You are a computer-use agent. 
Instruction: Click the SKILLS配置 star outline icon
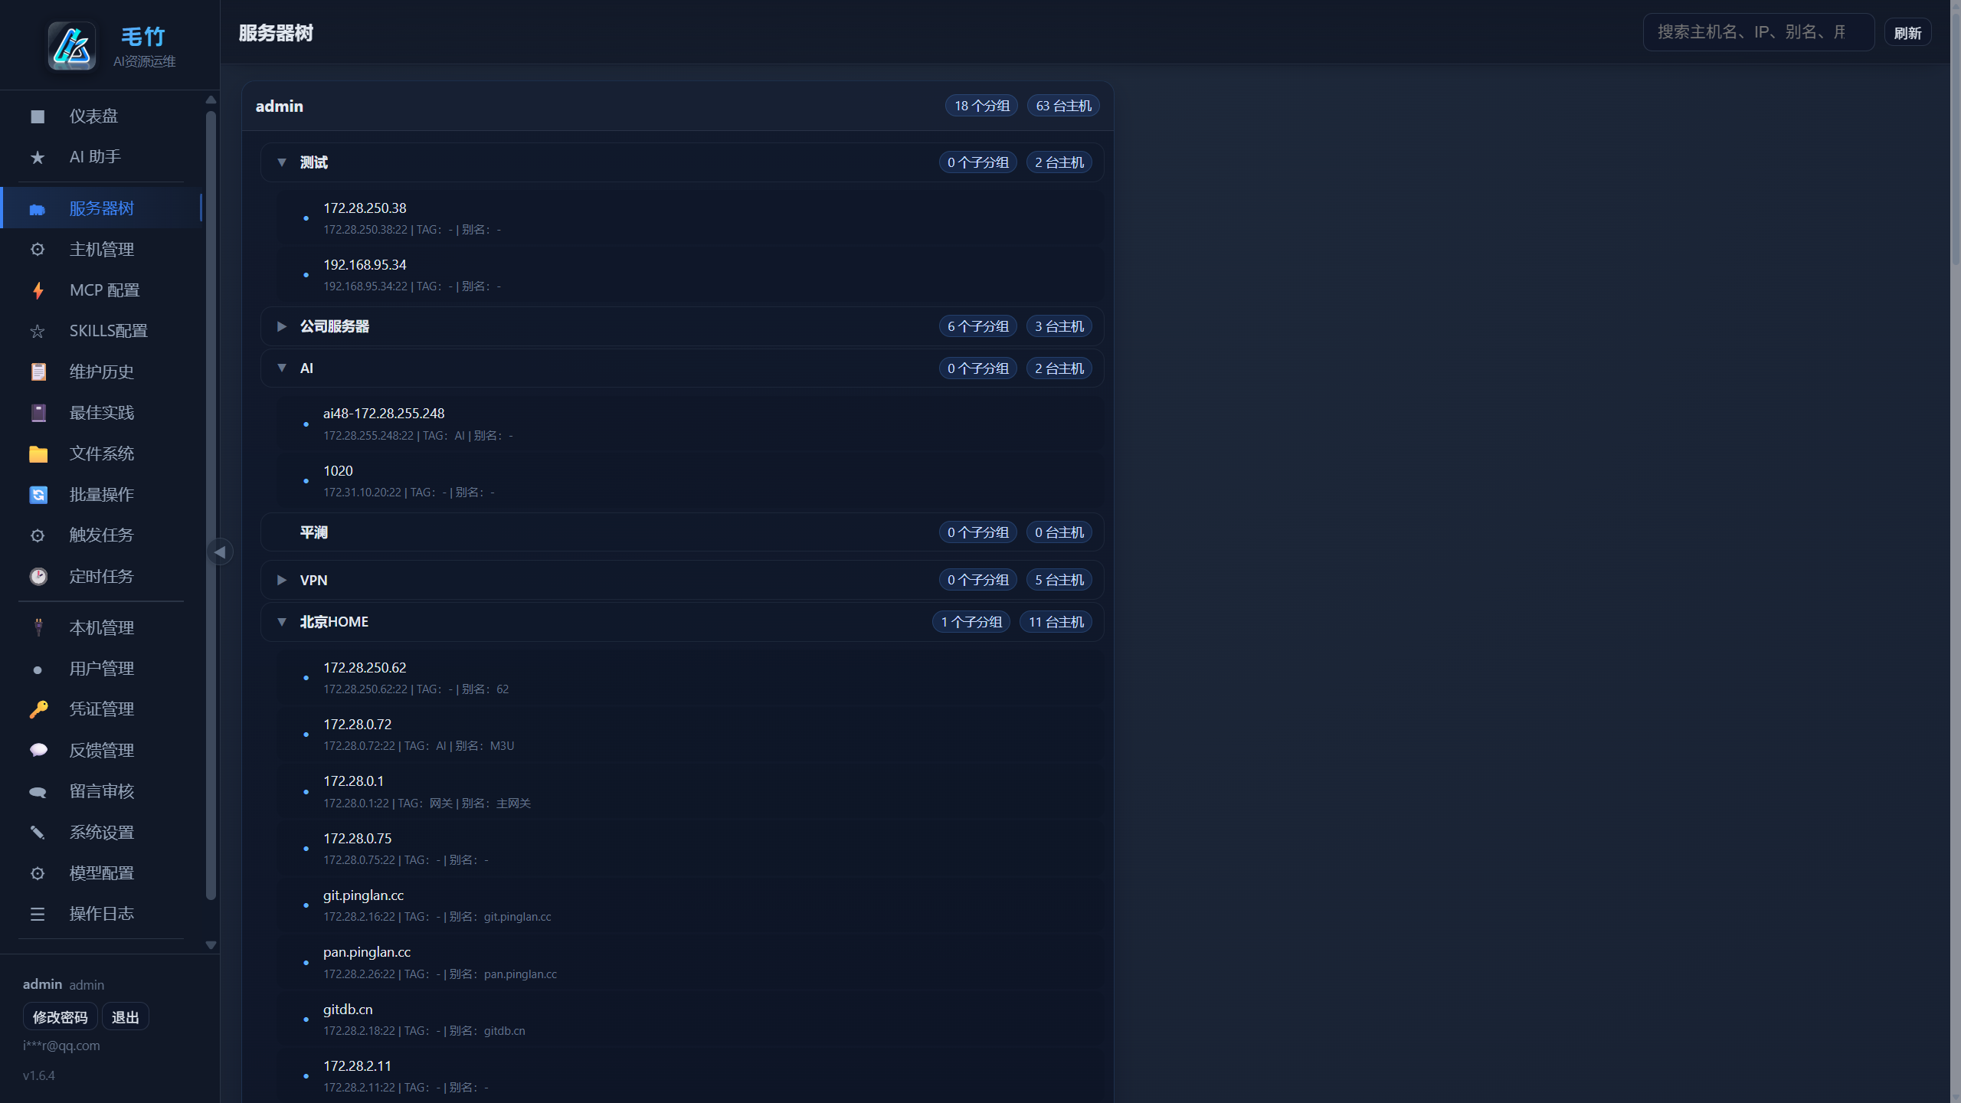coord(38,331)
